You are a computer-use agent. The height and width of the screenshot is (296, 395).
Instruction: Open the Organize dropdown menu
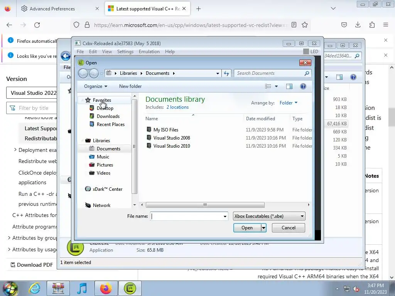[96, 86]
